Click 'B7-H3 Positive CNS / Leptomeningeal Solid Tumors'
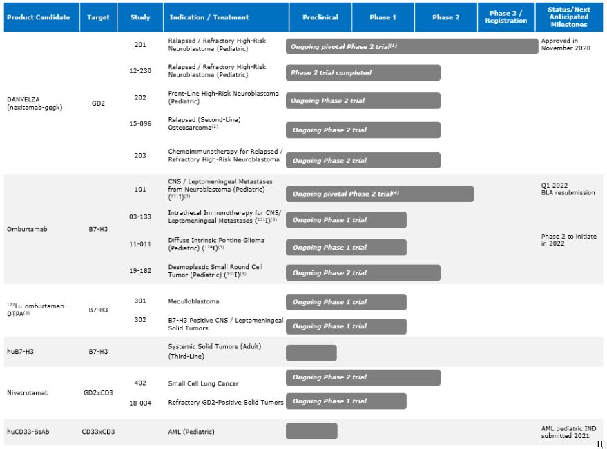607x449 pixels. tap(226, 324)
